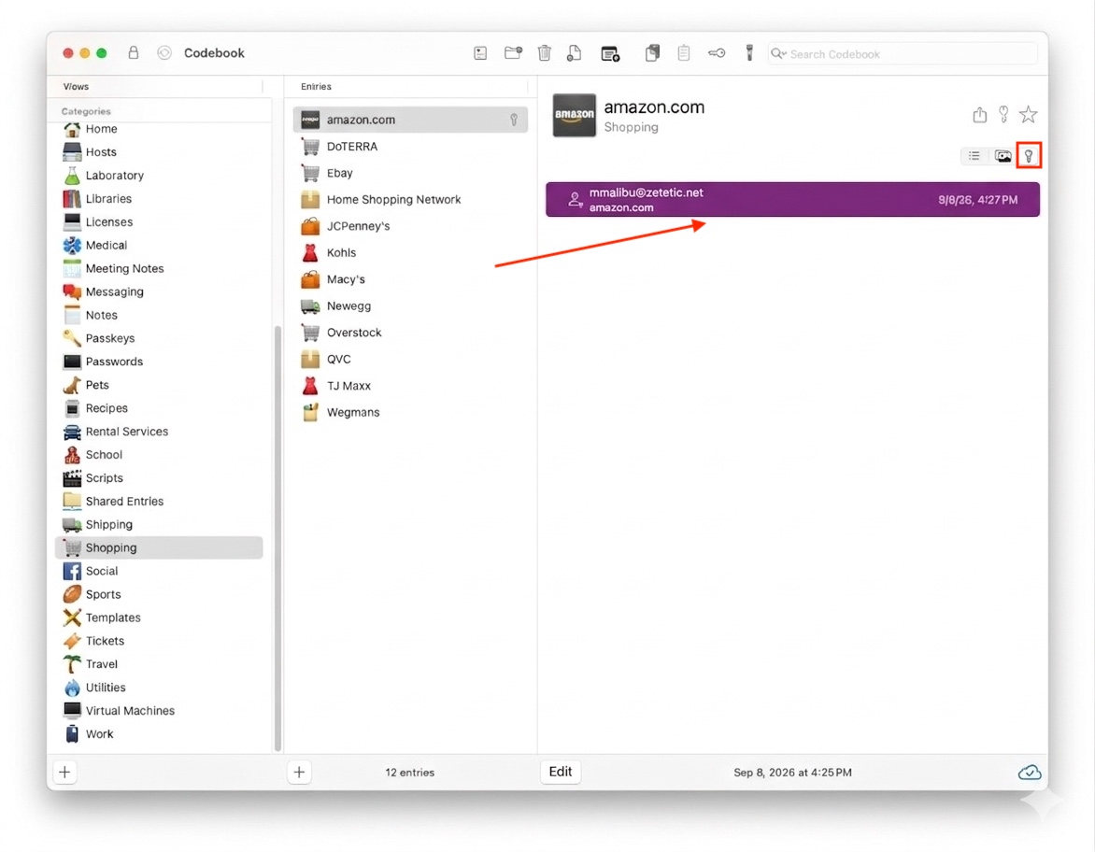Screen dimensions: 1095x852
Task: Share the amazon.com entry
Action: (x=980, y=115)
